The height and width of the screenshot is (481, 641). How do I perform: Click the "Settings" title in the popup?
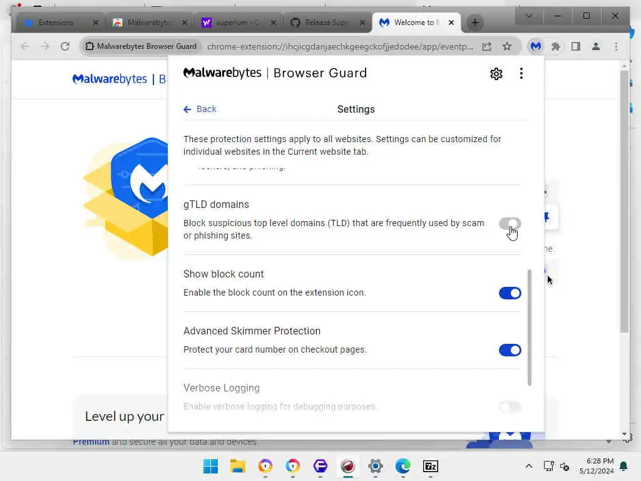[356, 109]
